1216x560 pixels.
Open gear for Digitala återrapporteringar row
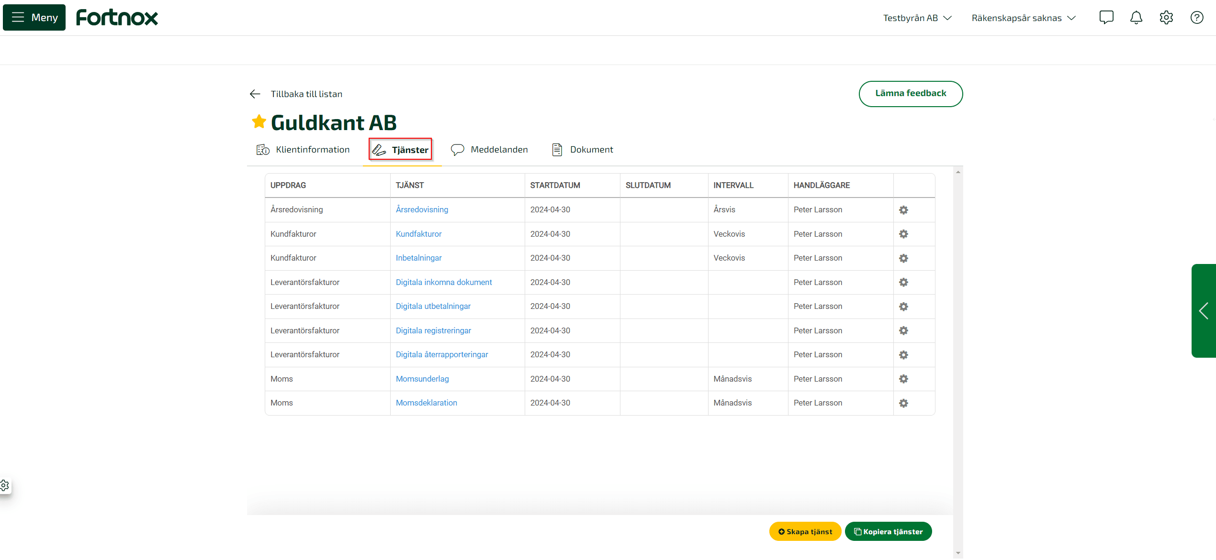903,355
